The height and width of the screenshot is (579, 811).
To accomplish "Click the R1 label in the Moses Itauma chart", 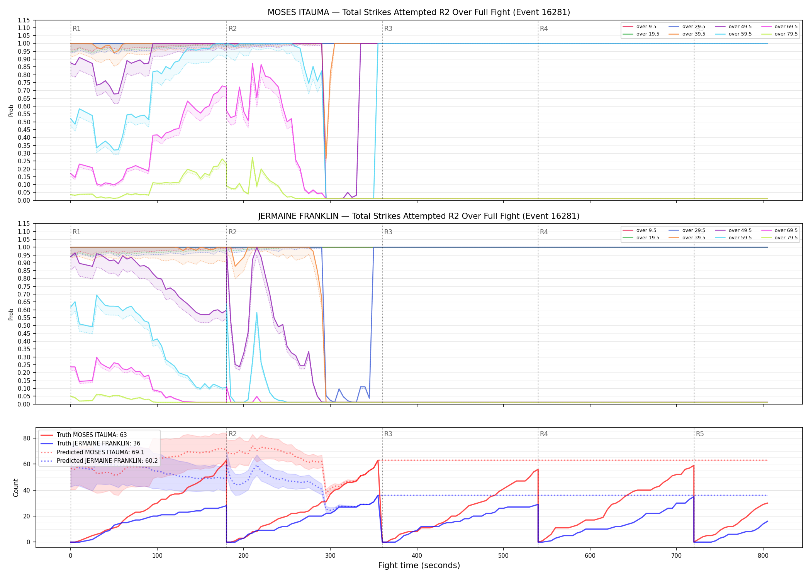I will click(76, 29).
